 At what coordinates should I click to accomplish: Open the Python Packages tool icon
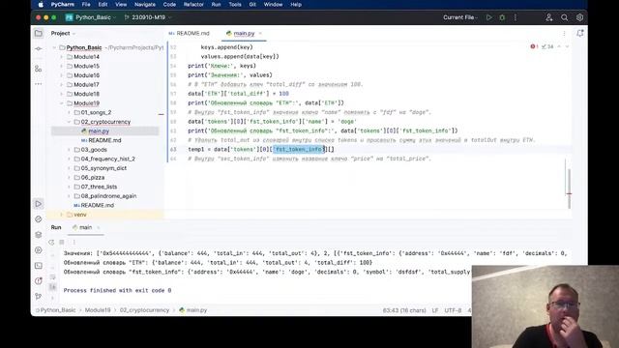coord(39,219)
